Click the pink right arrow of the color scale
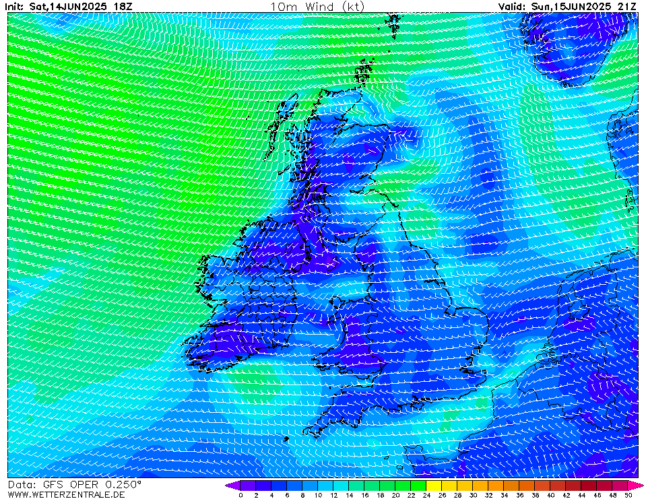This screenshot has width=646, height=499. (x=635, y=486)
